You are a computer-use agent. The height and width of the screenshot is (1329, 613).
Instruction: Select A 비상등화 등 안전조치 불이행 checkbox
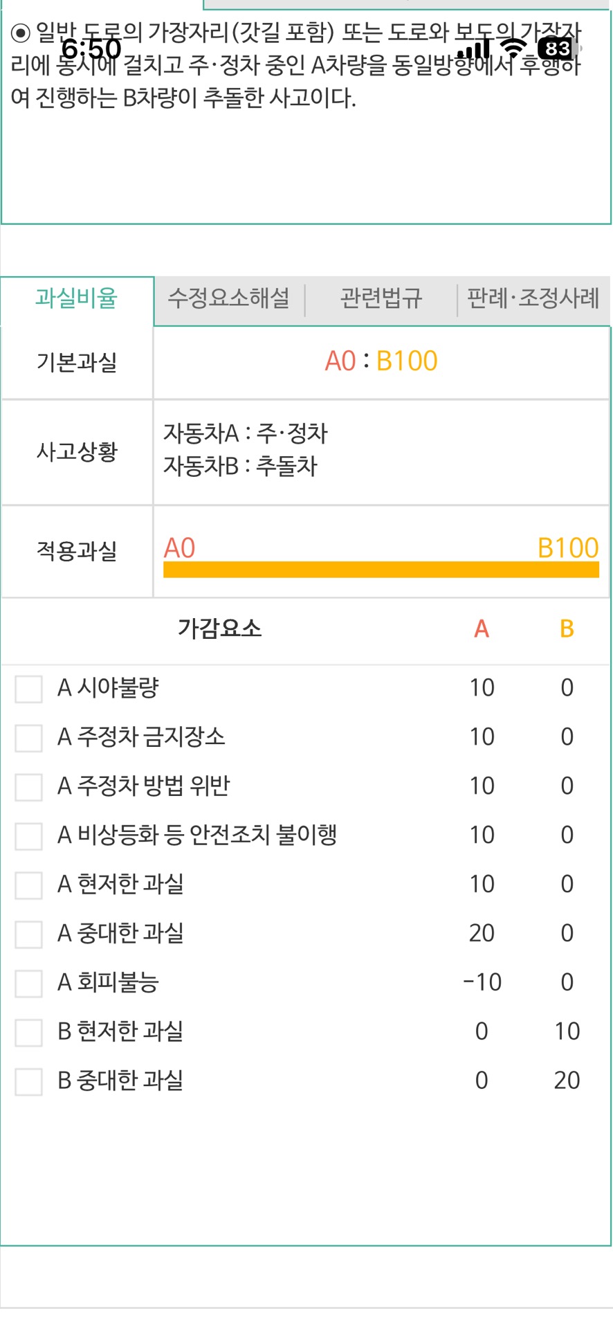click(29, 836)
